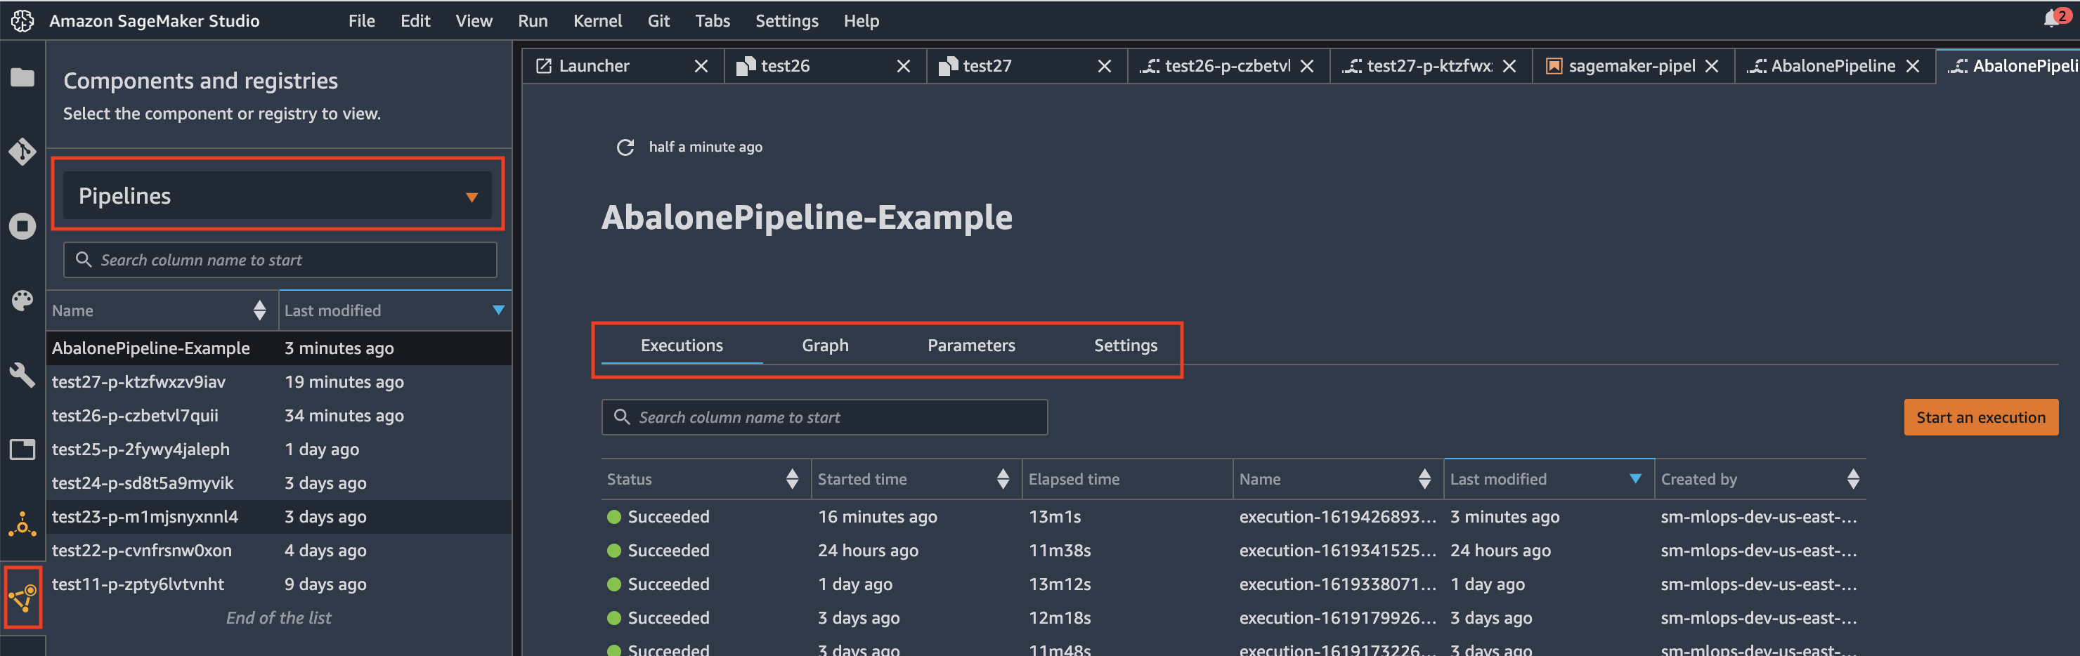This screenshot has width=2080, height=656.
Task: Open execution-1619341525 row
Action: (x=1233, y=551)
